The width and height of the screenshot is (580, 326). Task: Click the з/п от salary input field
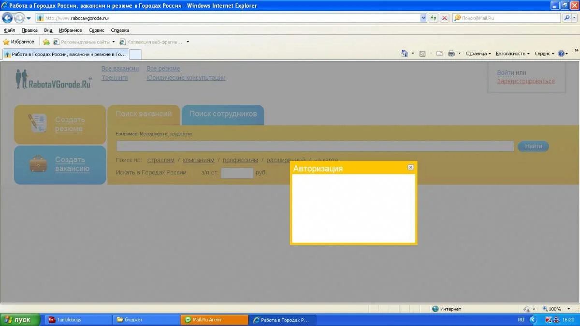[237, 172]
